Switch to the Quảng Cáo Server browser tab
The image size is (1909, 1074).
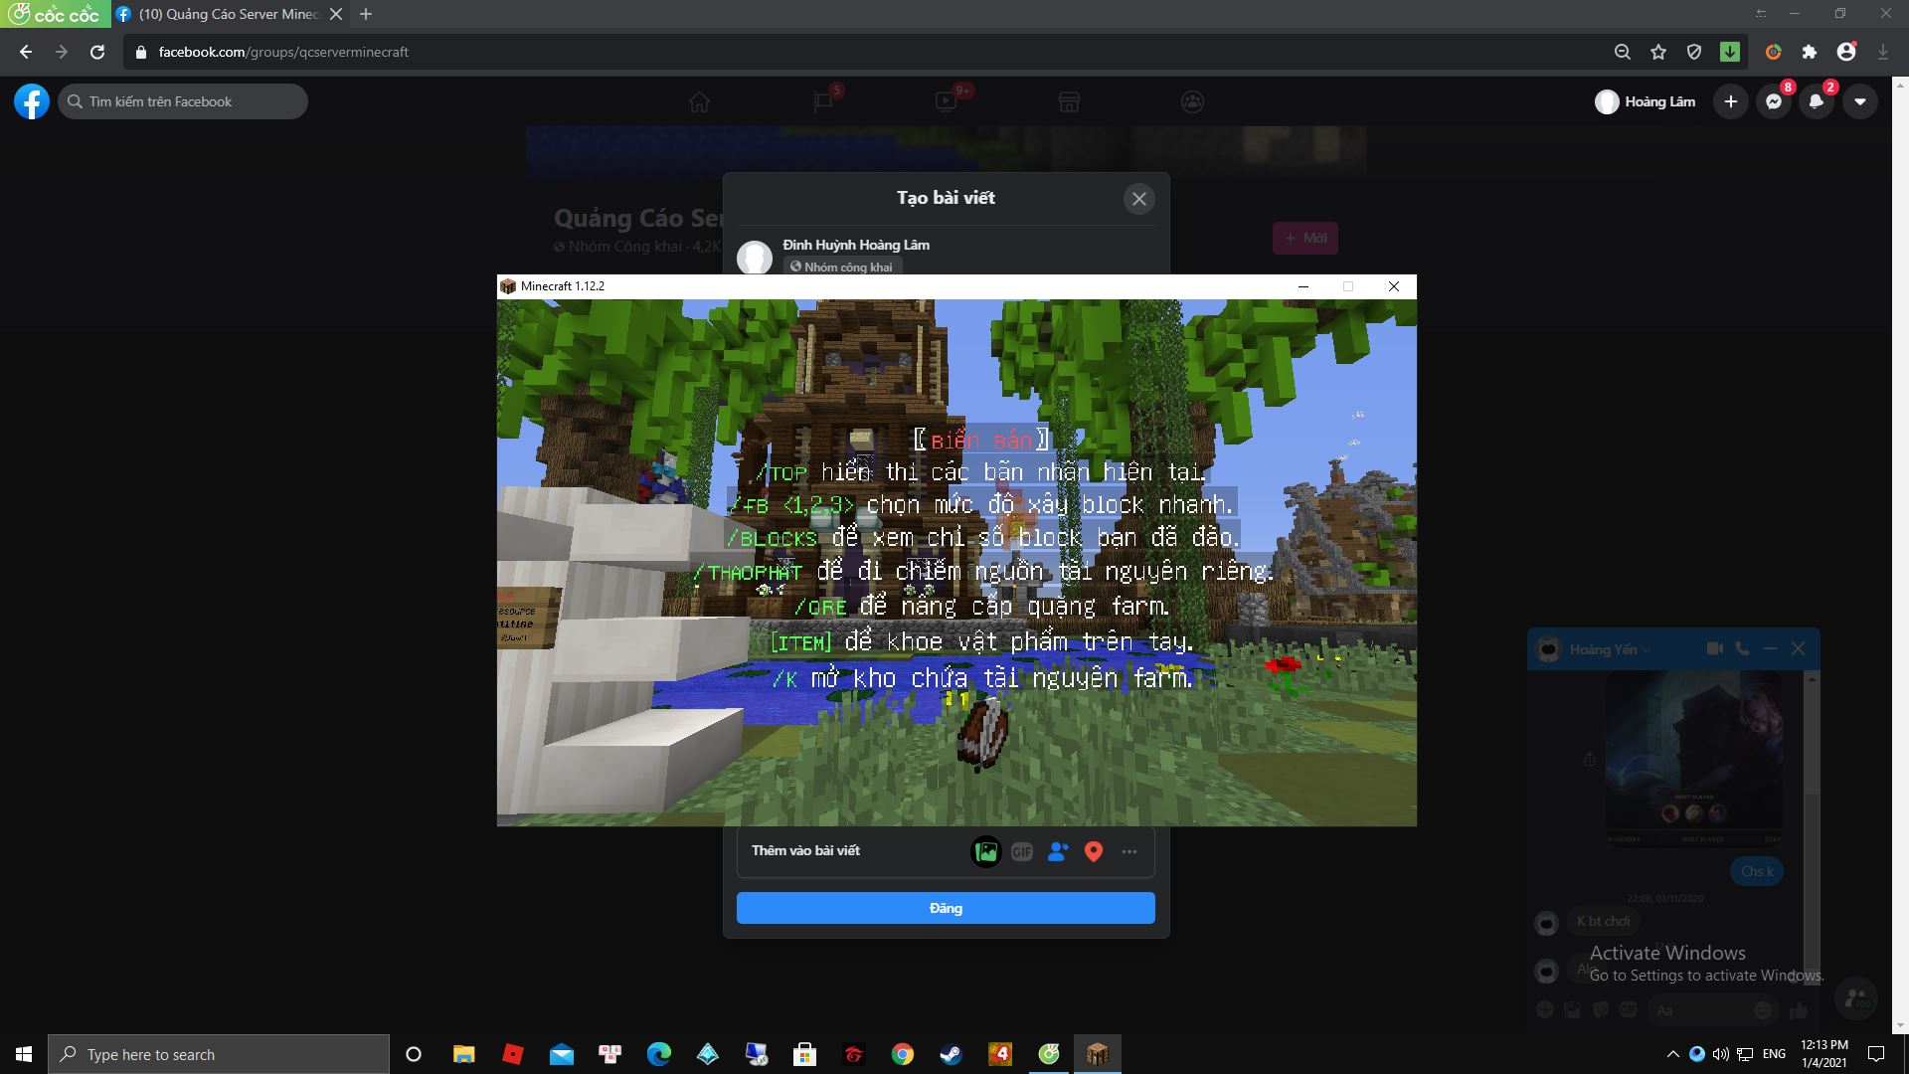(228, 14)
